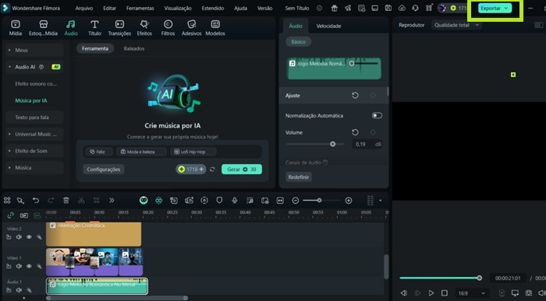Click the player progress slider knob
The height and width of the screenshot is (301, 546).
(480, 278)
